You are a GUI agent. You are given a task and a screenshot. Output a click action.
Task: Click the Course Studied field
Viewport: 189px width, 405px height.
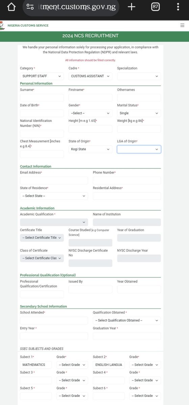pos(90,243)
